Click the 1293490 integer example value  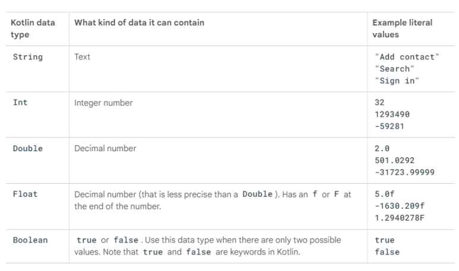coord(392,114)
